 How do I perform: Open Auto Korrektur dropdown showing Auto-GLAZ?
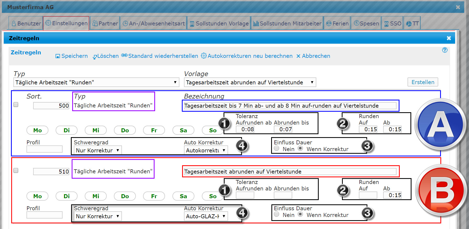[206, 216]
